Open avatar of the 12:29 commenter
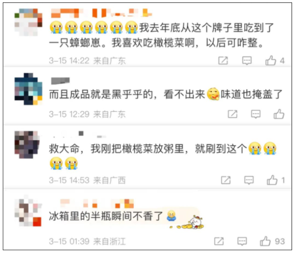The width and height of the screenshot is (294, 253). [28, 89]
